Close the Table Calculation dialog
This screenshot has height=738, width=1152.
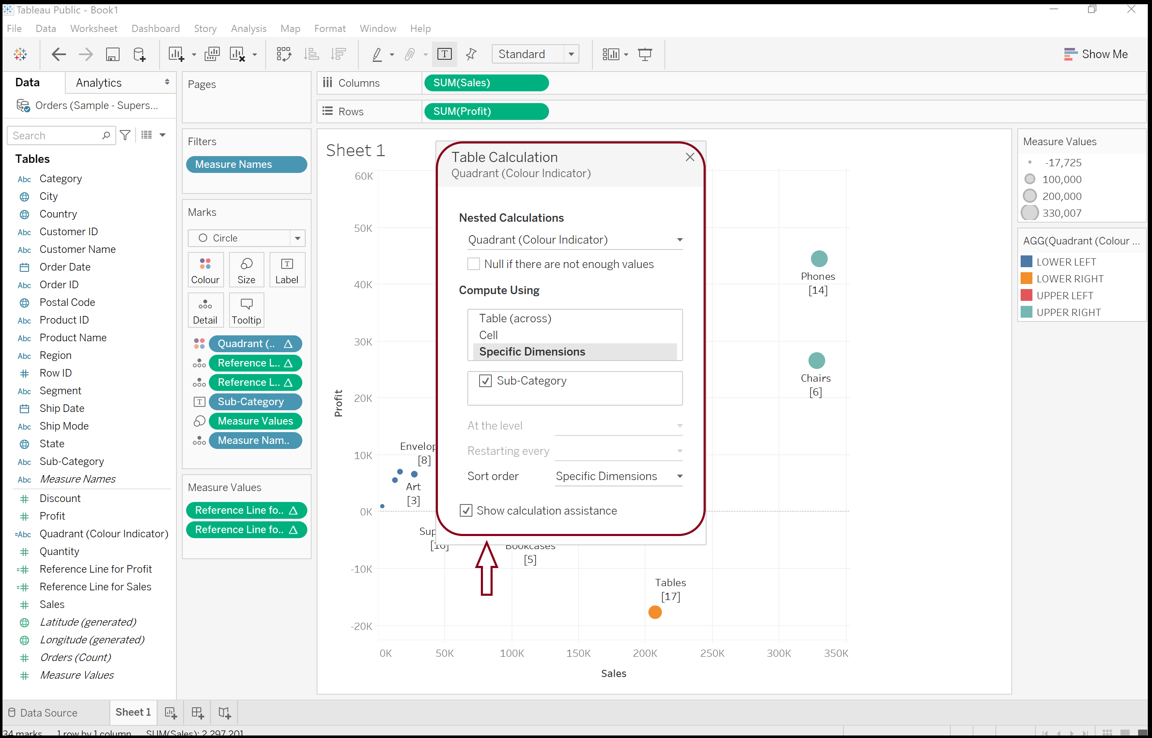pyautogui.click(x=690, y=157)
